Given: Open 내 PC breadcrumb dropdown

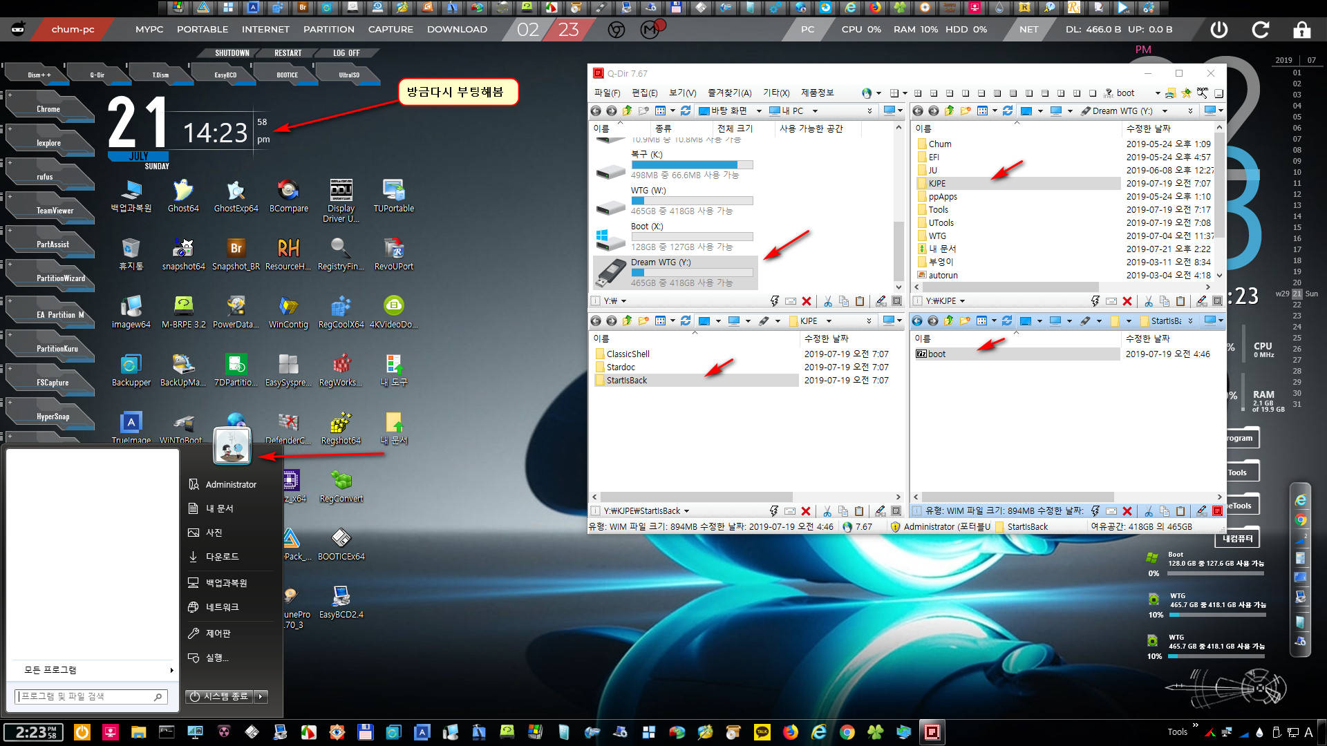Looking at the screenshot, I should [815, 111].
